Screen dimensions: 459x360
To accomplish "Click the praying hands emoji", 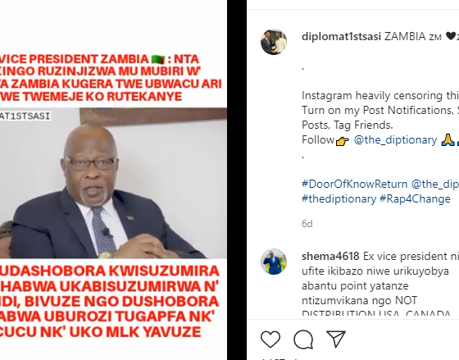I will click(446, 139).
